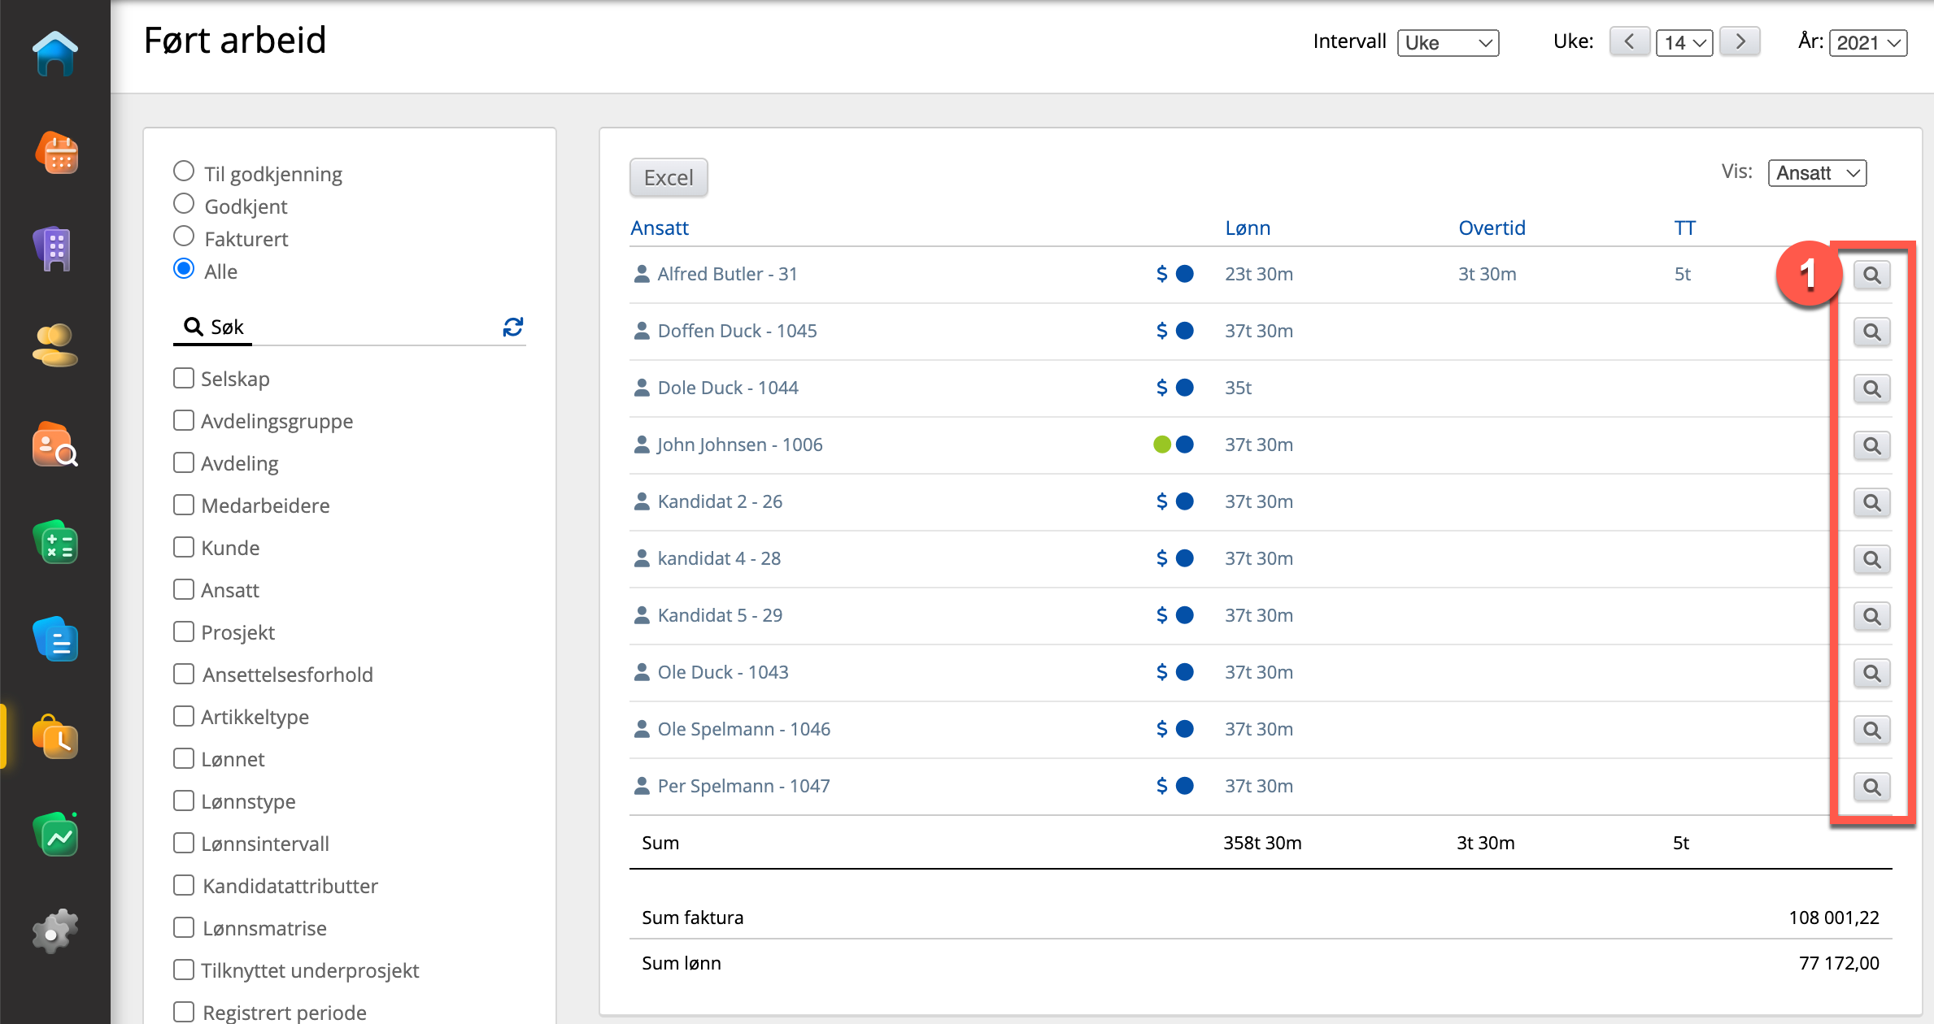
Task: Click the Excel export button
Action: (x=669, y=177)
